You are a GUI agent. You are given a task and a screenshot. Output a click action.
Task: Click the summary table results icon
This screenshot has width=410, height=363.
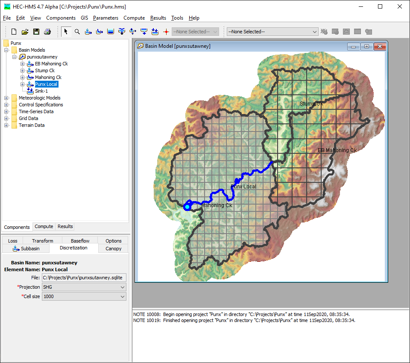pos(357,32)
